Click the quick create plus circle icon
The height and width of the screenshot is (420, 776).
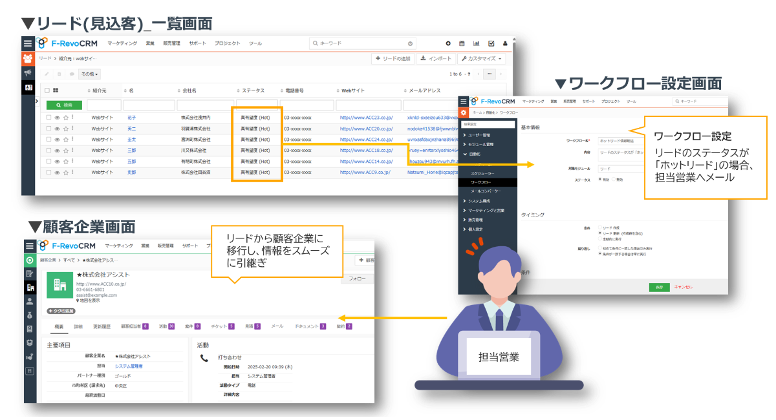(x=447, y=43)
